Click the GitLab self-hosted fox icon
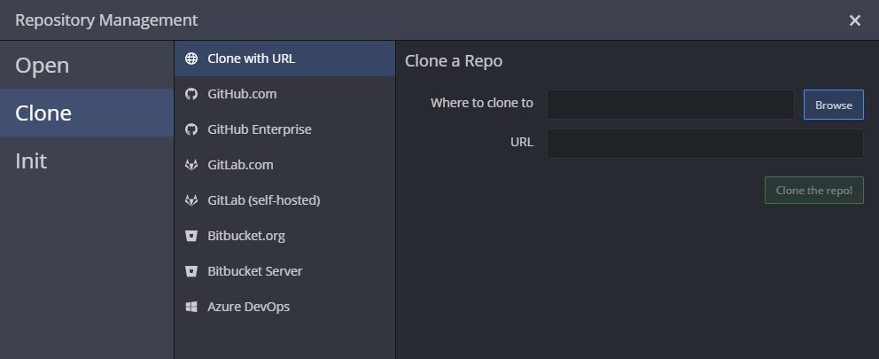Viewport: 879px width, 359px height. point(191,200)
